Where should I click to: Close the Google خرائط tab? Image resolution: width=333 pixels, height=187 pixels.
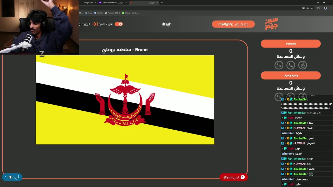tap(95, 3)
